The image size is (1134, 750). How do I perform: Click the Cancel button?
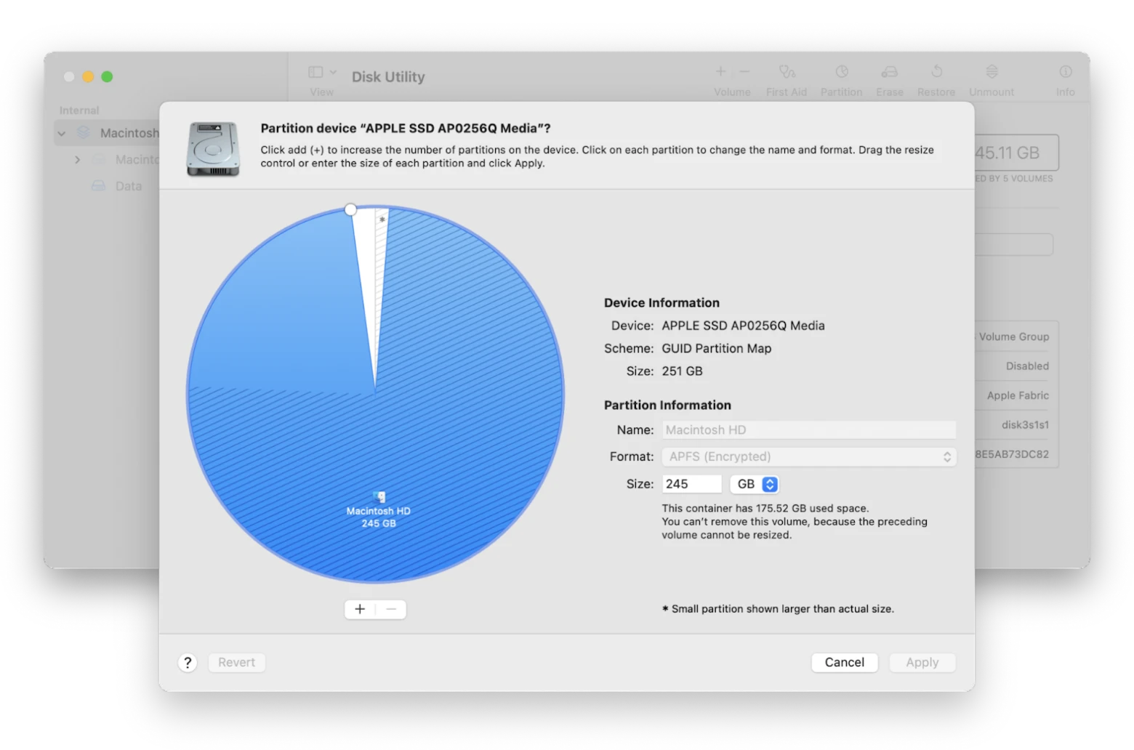pyautogui.click(x=844, y=662)
